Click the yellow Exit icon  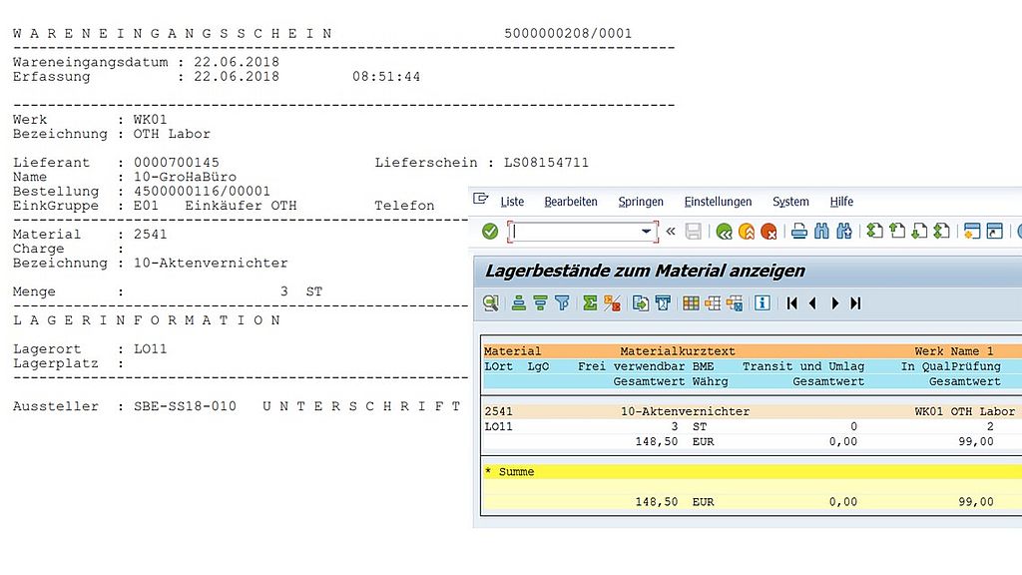pos(746,232)
